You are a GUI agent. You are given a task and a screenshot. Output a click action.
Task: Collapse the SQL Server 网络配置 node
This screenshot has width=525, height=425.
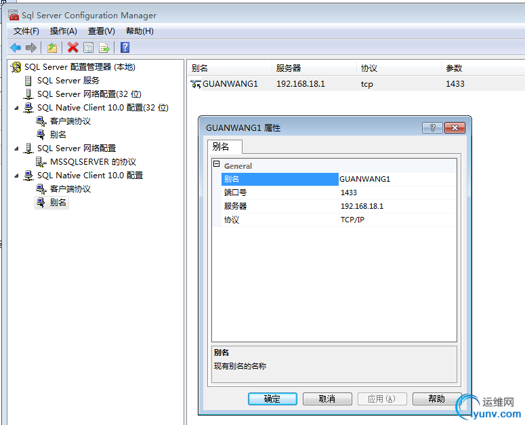pos(16,148)
